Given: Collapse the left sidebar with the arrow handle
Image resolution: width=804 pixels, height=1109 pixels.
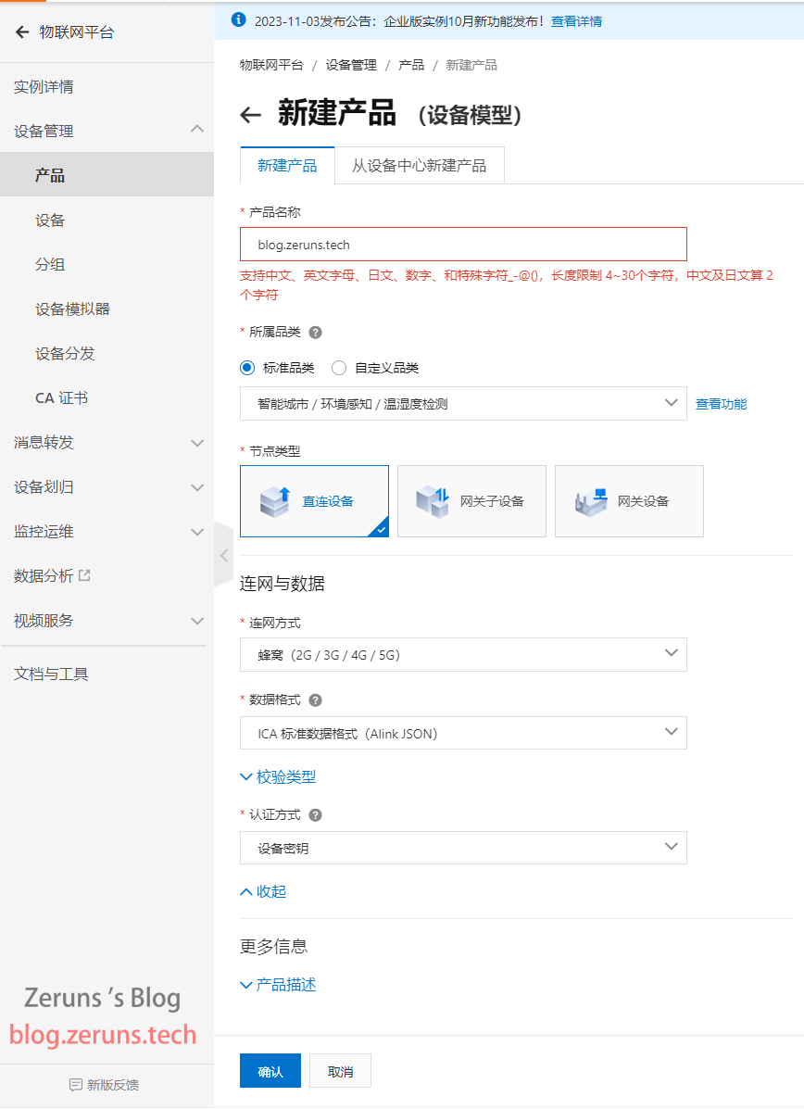Looking at the screenshot, I should (x=223, y=555).
